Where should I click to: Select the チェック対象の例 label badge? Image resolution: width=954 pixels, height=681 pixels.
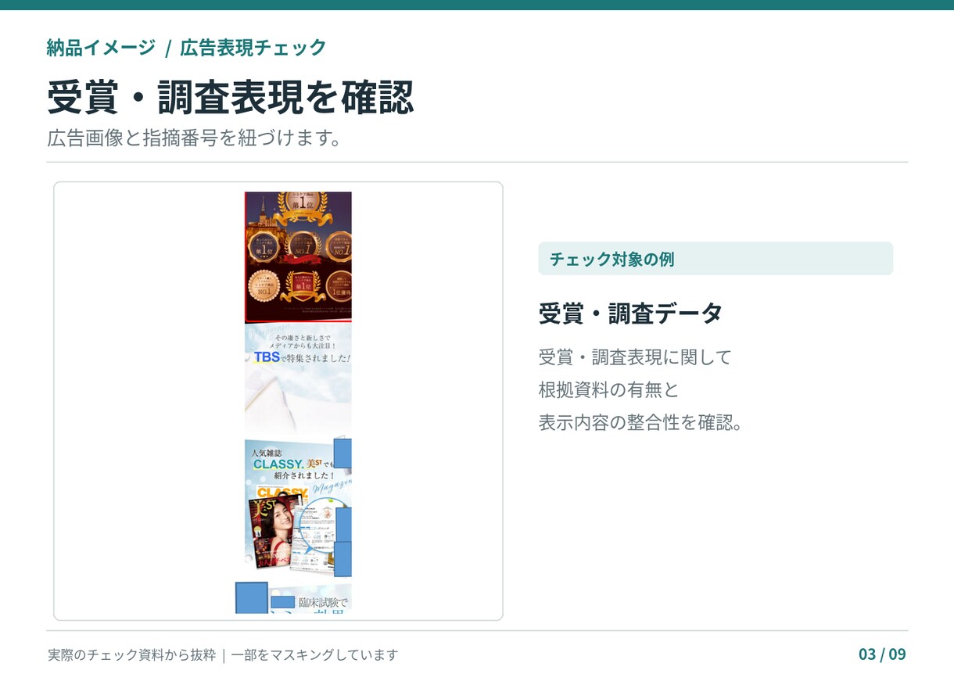coord(715,259)
